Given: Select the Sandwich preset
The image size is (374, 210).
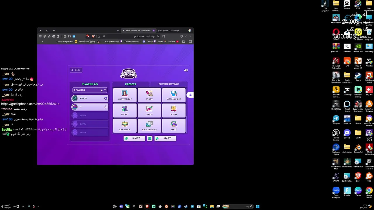Looking at the screenshot, I should pyautogui.click(x=125, y=125).
